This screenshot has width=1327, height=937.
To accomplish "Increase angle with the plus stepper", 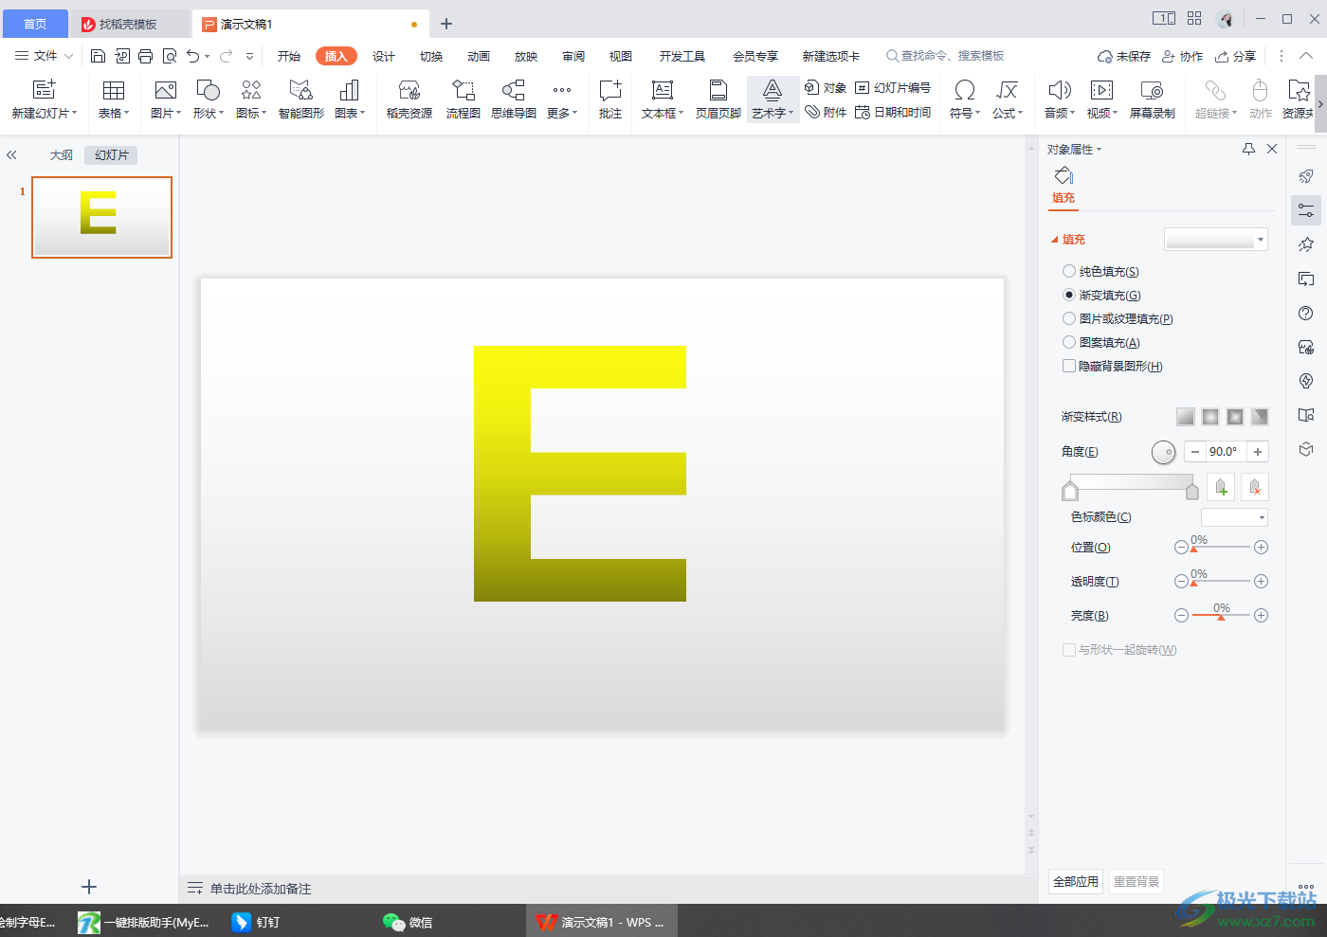I will tap(1258, 452).
